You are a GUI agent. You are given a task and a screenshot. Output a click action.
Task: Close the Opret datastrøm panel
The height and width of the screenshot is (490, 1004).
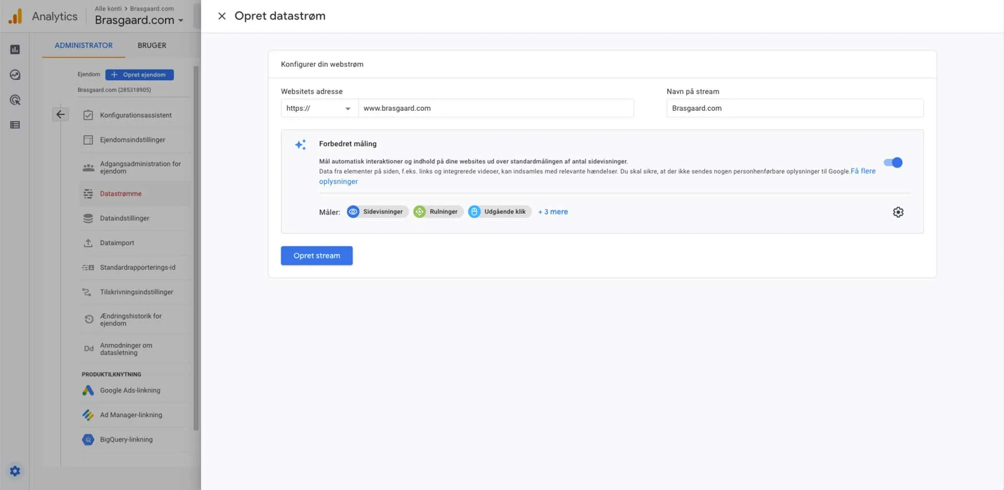click(222, 16)
